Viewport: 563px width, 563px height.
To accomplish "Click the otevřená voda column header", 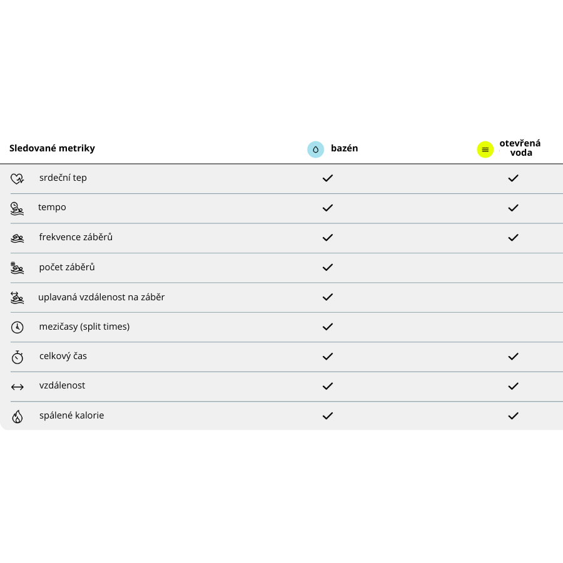I will (x=520, y=148).
